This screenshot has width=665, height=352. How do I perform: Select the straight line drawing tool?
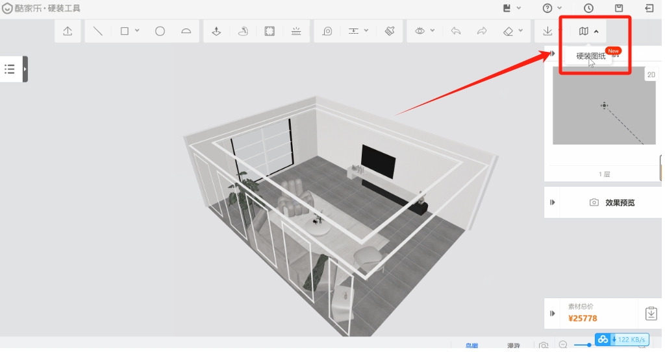tap(97, 31)
